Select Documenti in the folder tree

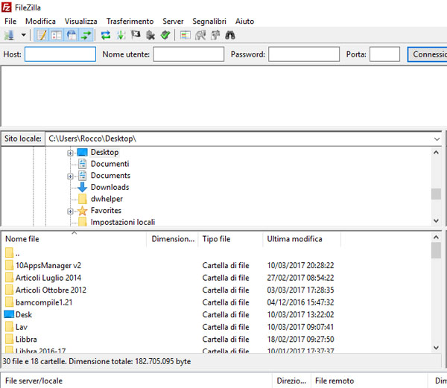coord(110,164)
